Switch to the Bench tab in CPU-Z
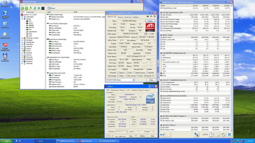This screenshot has width=255, height=143. pyautogui.click(x=141, y=90)
